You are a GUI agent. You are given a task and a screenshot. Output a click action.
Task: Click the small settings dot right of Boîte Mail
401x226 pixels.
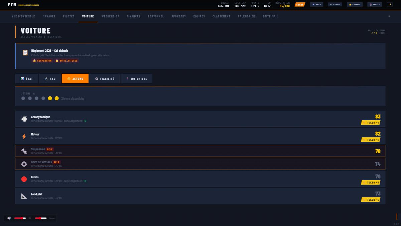(x=389, y=16)
